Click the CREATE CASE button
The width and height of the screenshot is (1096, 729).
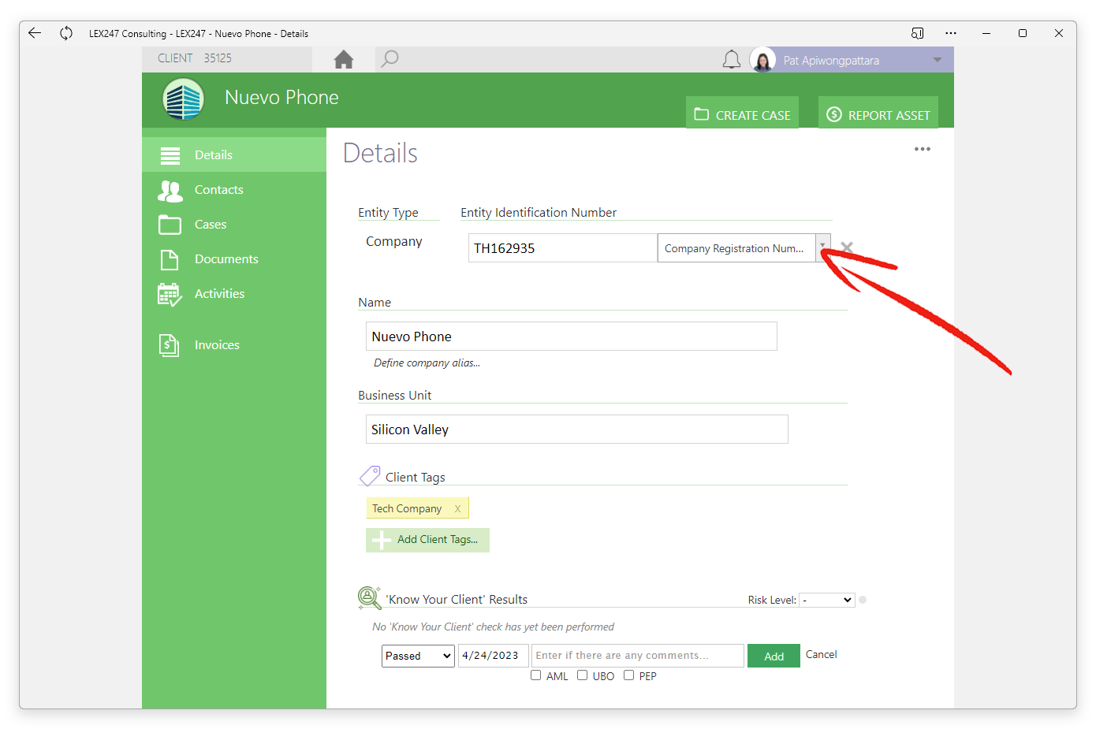[x=742, y=113]
